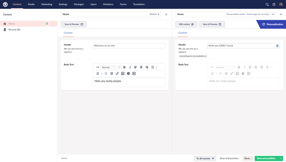
Task: Toggle bold formatting in left editor
Action: [124, 67]
